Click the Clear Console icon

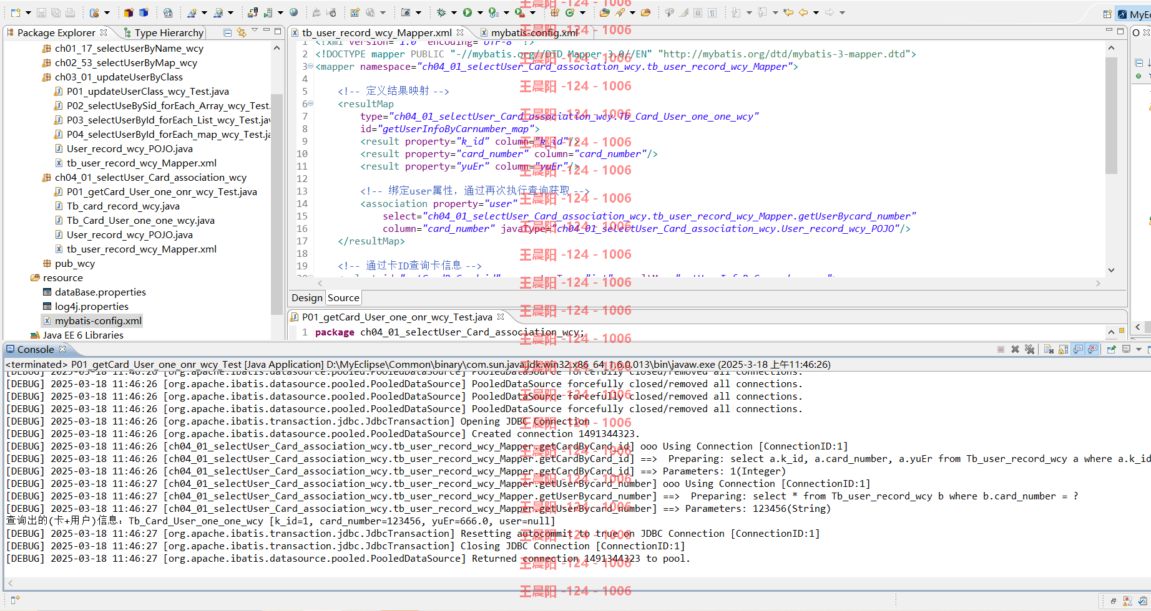click(x=1049, y=349)
